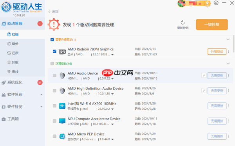
Task: Open more options for AMD Micro PEP Device
Action: pyautogui.click(x=229, y=136)
